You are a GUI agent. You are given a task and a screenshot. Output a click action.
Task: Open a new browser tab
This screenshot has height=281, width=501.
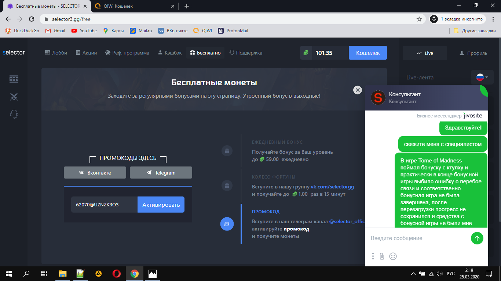[187, 6]
